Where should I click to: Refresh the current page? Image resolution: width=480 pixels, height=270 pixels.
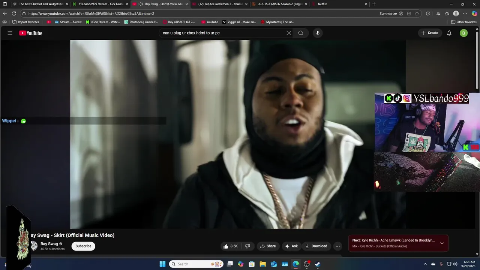point(14,13)
